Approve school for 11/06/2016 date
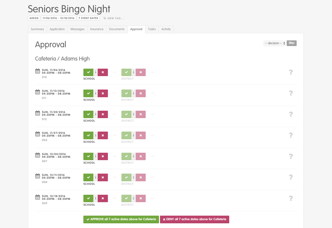 click(88, 72)
